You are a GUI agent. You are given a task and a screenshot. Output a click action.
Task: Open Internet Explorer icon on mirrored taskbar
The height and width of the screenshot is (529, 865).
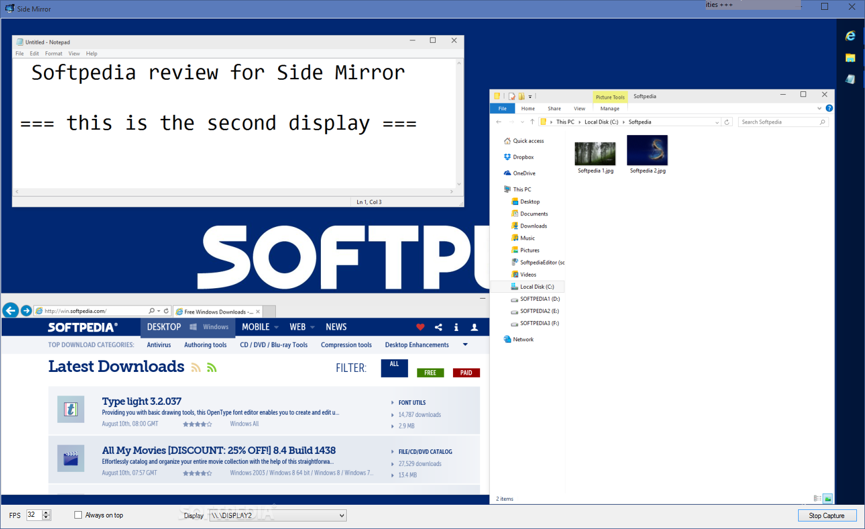[850, 36]
